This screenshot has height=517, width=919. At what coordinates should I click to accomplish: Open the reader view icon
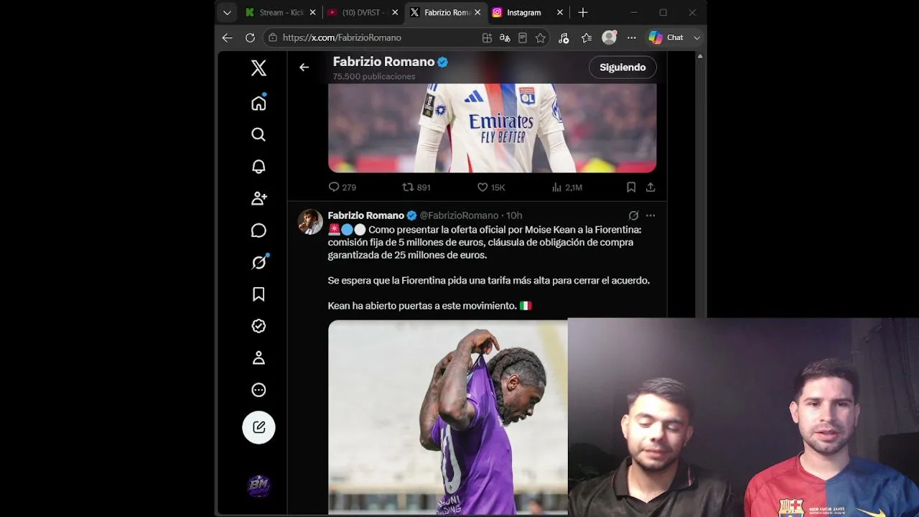523,37
